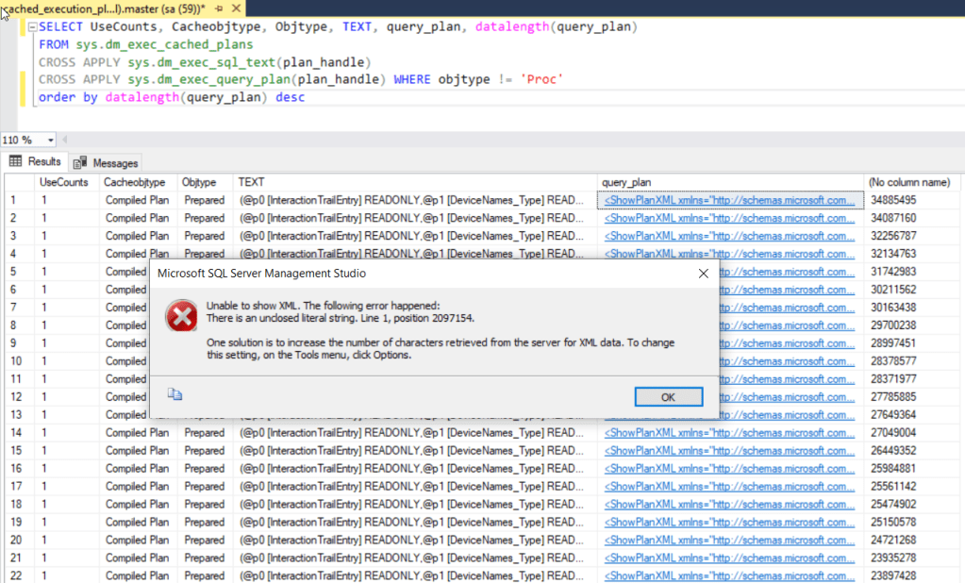Click the UseCounts column header
The width and height of the screenshot is (965, 583).
coord(64,182)
